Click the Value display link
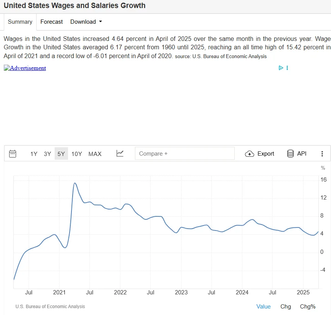331x315 pixels. pos(263,306)
